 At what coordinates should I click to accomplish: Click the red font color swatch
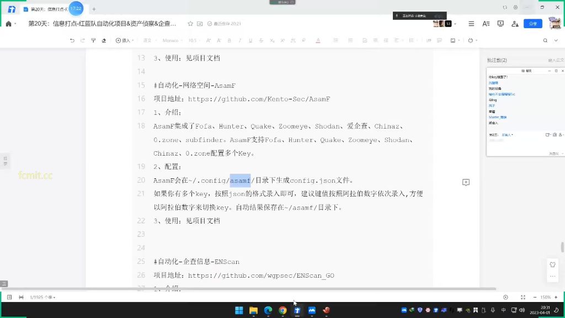click(318, 40)
